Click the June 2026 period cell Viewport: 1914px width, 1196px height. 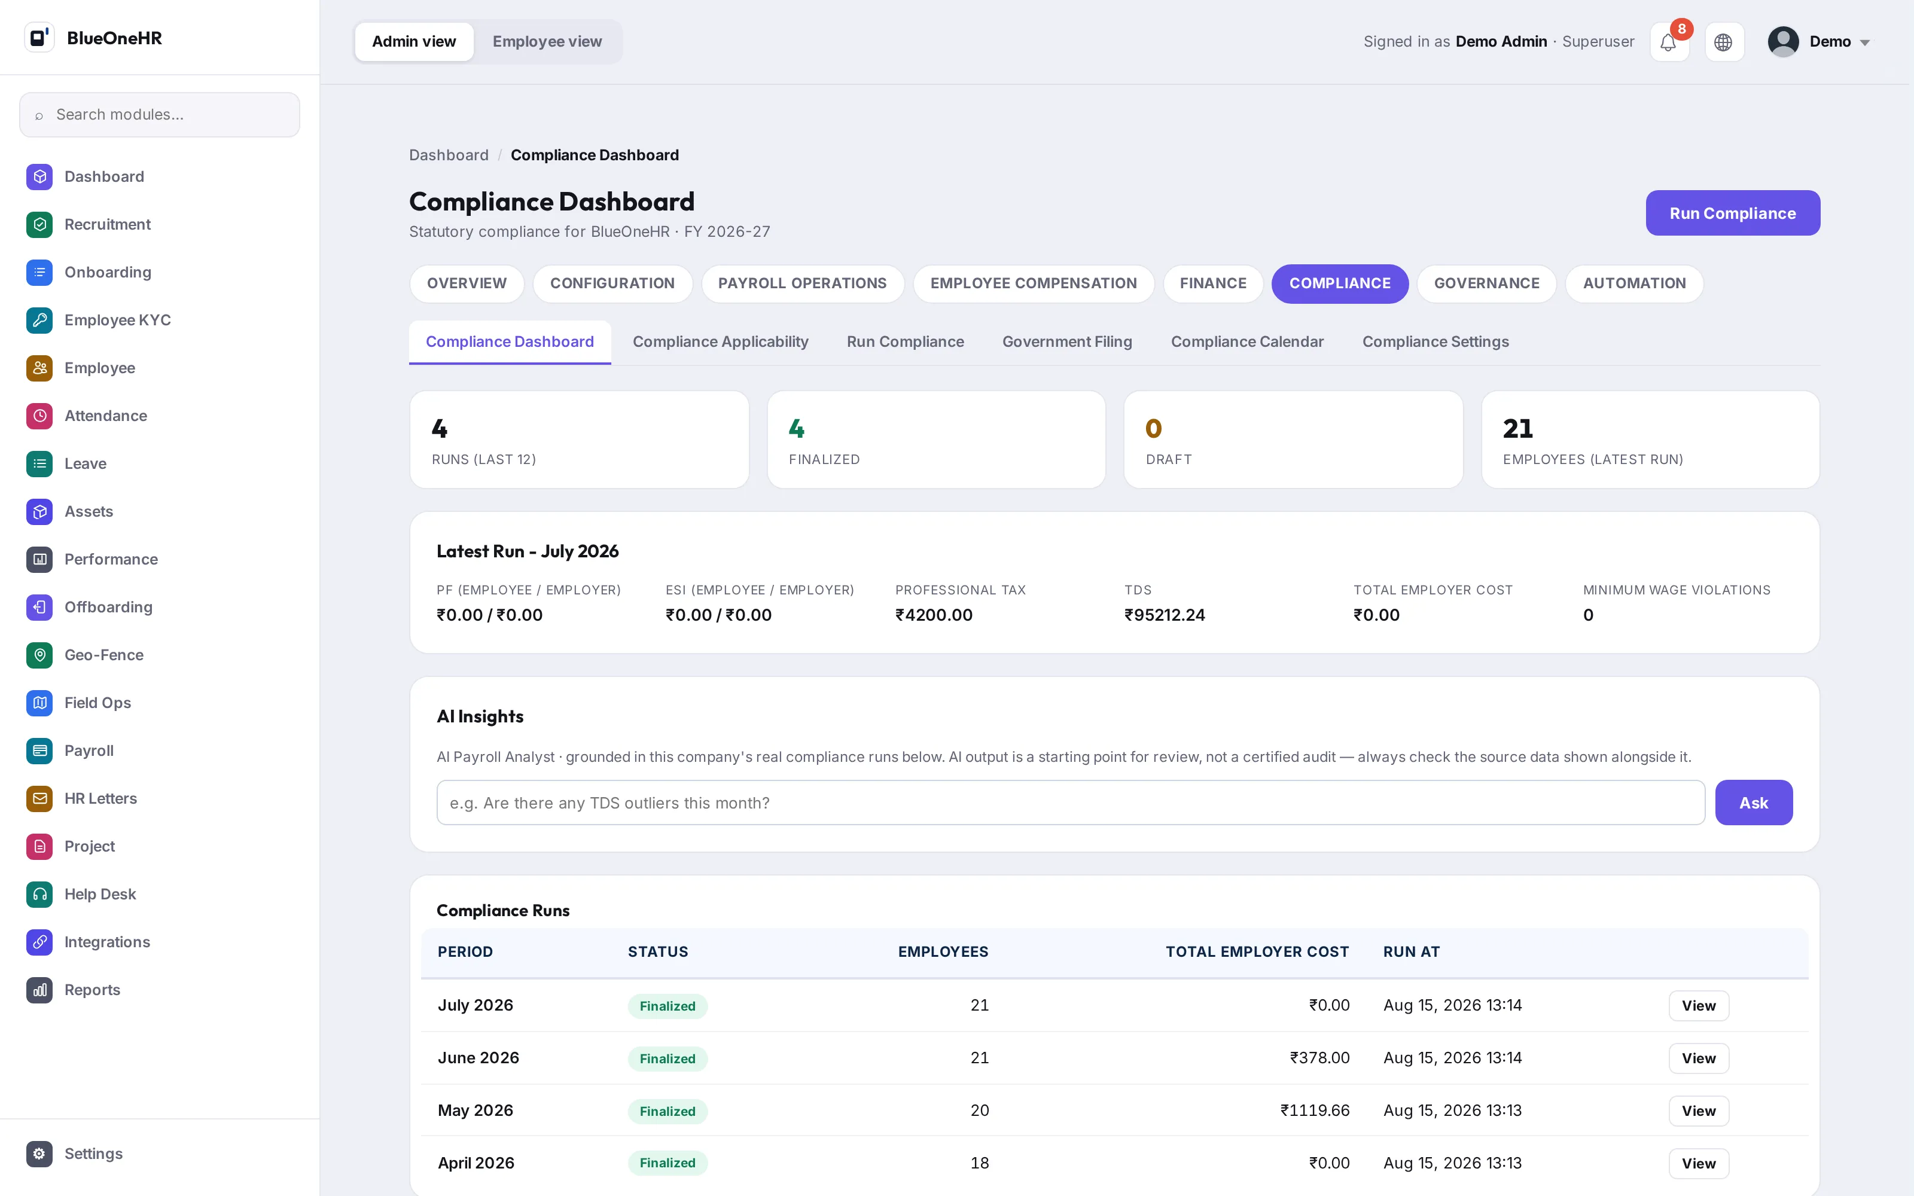pyautogui.click(x=478, y=1058)
